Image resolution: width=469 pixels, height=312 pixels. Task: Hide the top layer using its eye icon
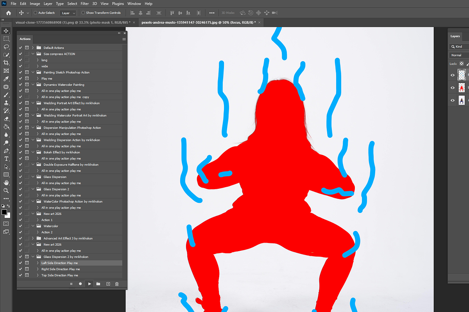pyautogui.click(x=453, y=75)
